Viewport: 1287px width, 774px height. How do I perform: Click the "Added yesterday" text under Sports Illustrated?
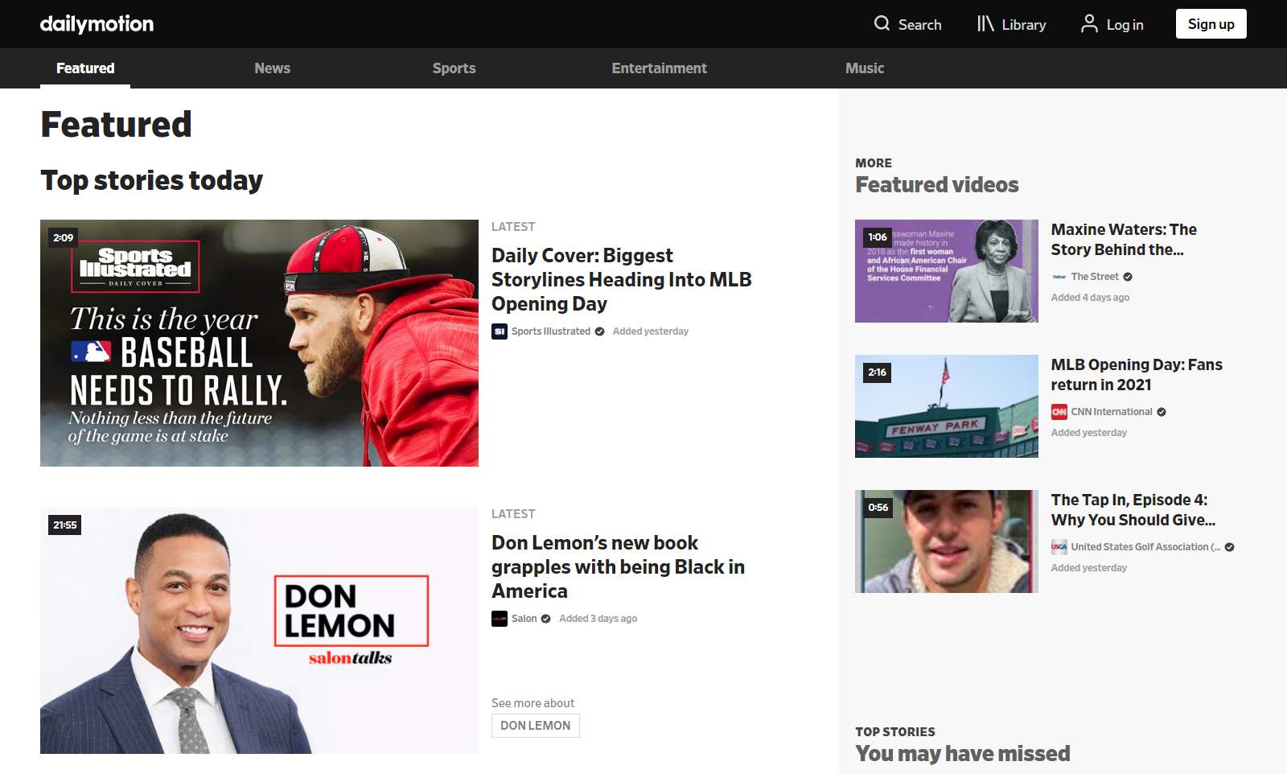pyautogui.click(x=651, y=331)
